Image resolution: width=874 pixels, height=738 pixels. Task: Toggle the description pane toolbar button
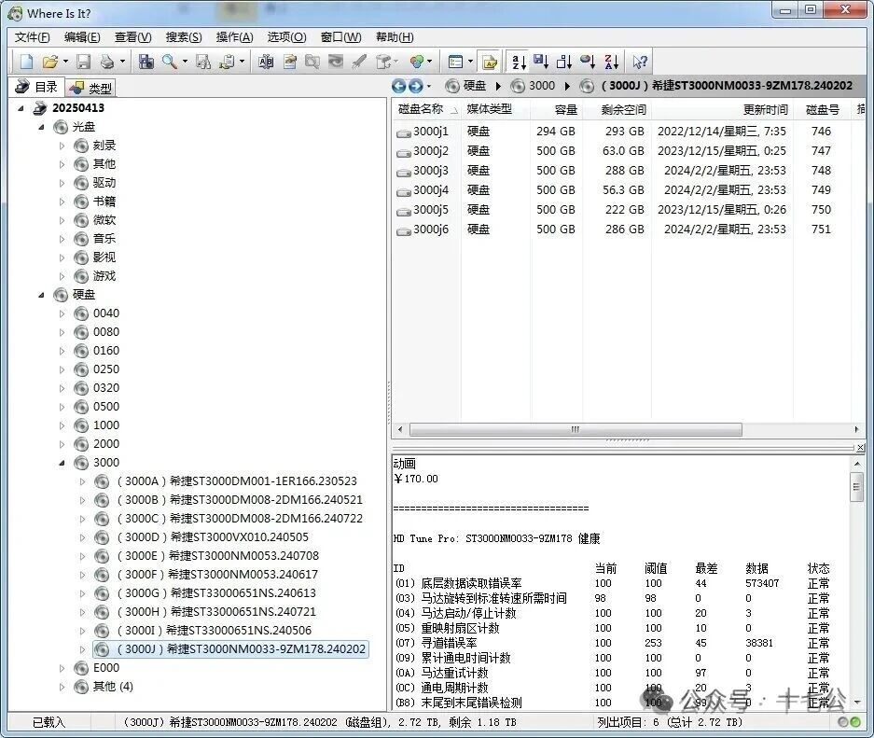(490, 62)
